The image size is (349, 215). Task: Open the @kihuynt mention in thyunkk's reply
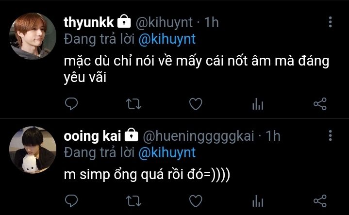point(166,39)
